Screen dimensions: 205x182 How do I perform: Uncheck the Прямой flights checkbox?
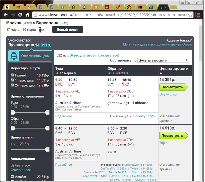tap(13, 75)
